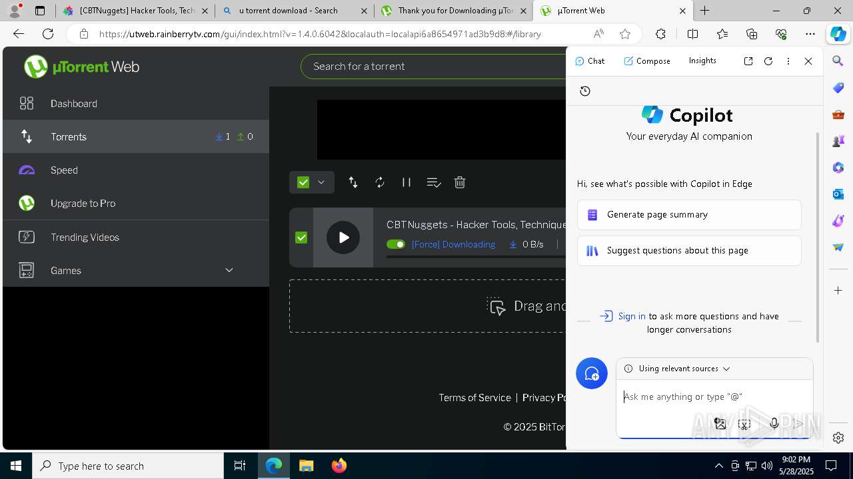The height and width of the screenshot is (479, 853).
Task: Open the Dashboard sidebar item
Action: coord(136,103)
